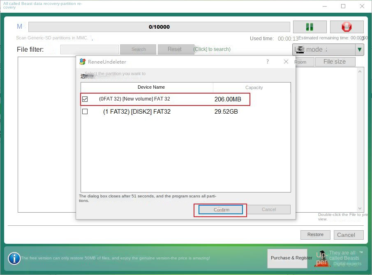This screenshot has height=275, width=372.
Task: Open the List mode view selector
Action: pyautogui.click(x=323, y=50)
